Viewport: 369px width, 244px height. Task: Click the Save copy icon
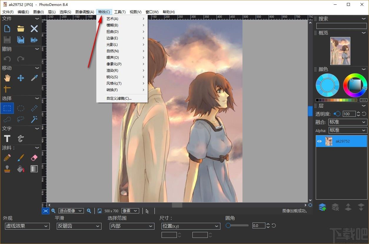point(21,40)
